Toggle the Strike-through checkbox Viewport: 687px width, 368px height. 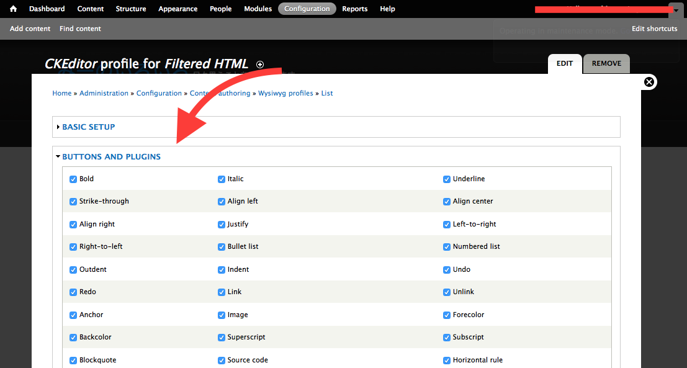[73, 202]
